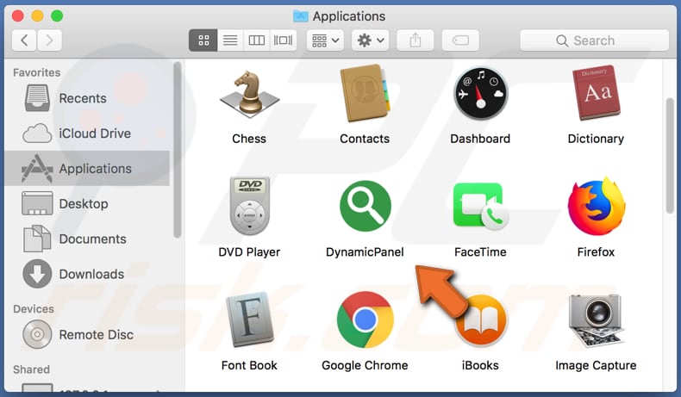The width and height of the screenshot is (681, 397).
Task: Click the iBooks label text
Action: pos(480,365)
